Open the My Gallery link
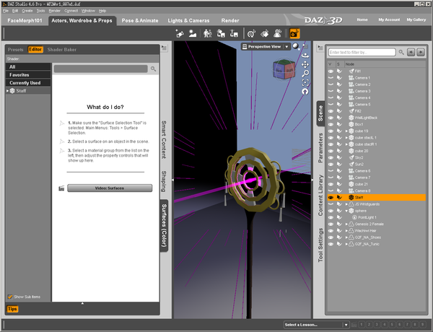Image resolution: width=433 pixels, height=332 pixels. pos(416,20)
